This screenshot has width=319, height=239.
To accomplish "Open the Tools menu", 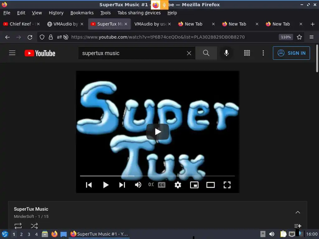I will [106, 13].
